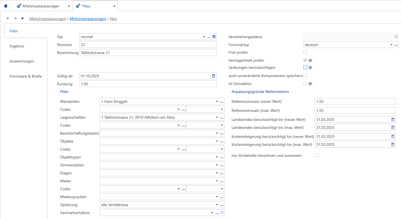
Task: Expand the Objekttypen dropdown
Action: (x=217, y=157)
